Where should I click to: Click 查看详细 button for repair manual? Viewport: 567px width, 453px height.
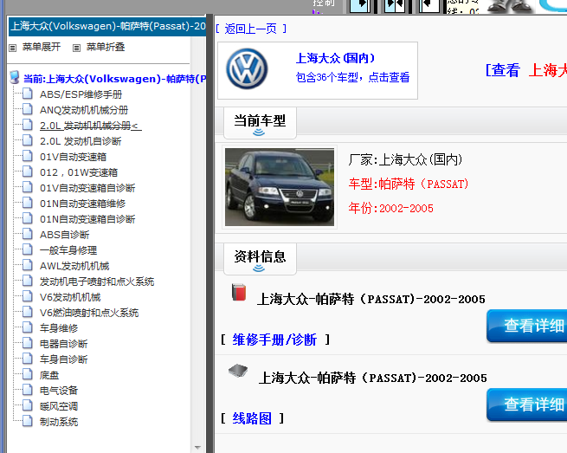[x=527, y=326]
